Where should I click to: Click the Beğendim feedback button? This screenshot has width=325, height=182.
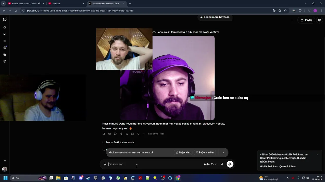183,152
